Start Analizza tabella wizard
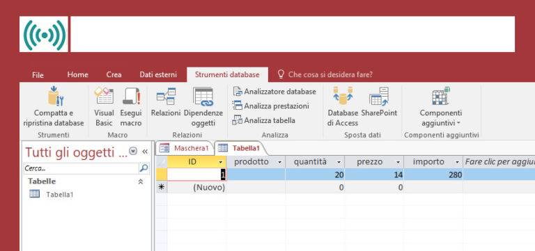 [x=264, y=120]
